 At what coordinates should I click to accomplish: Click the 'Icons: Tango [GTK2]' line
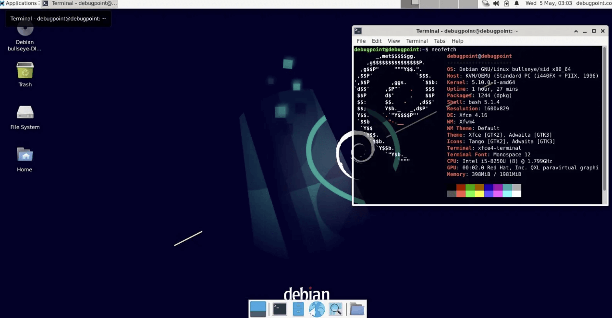501,141
